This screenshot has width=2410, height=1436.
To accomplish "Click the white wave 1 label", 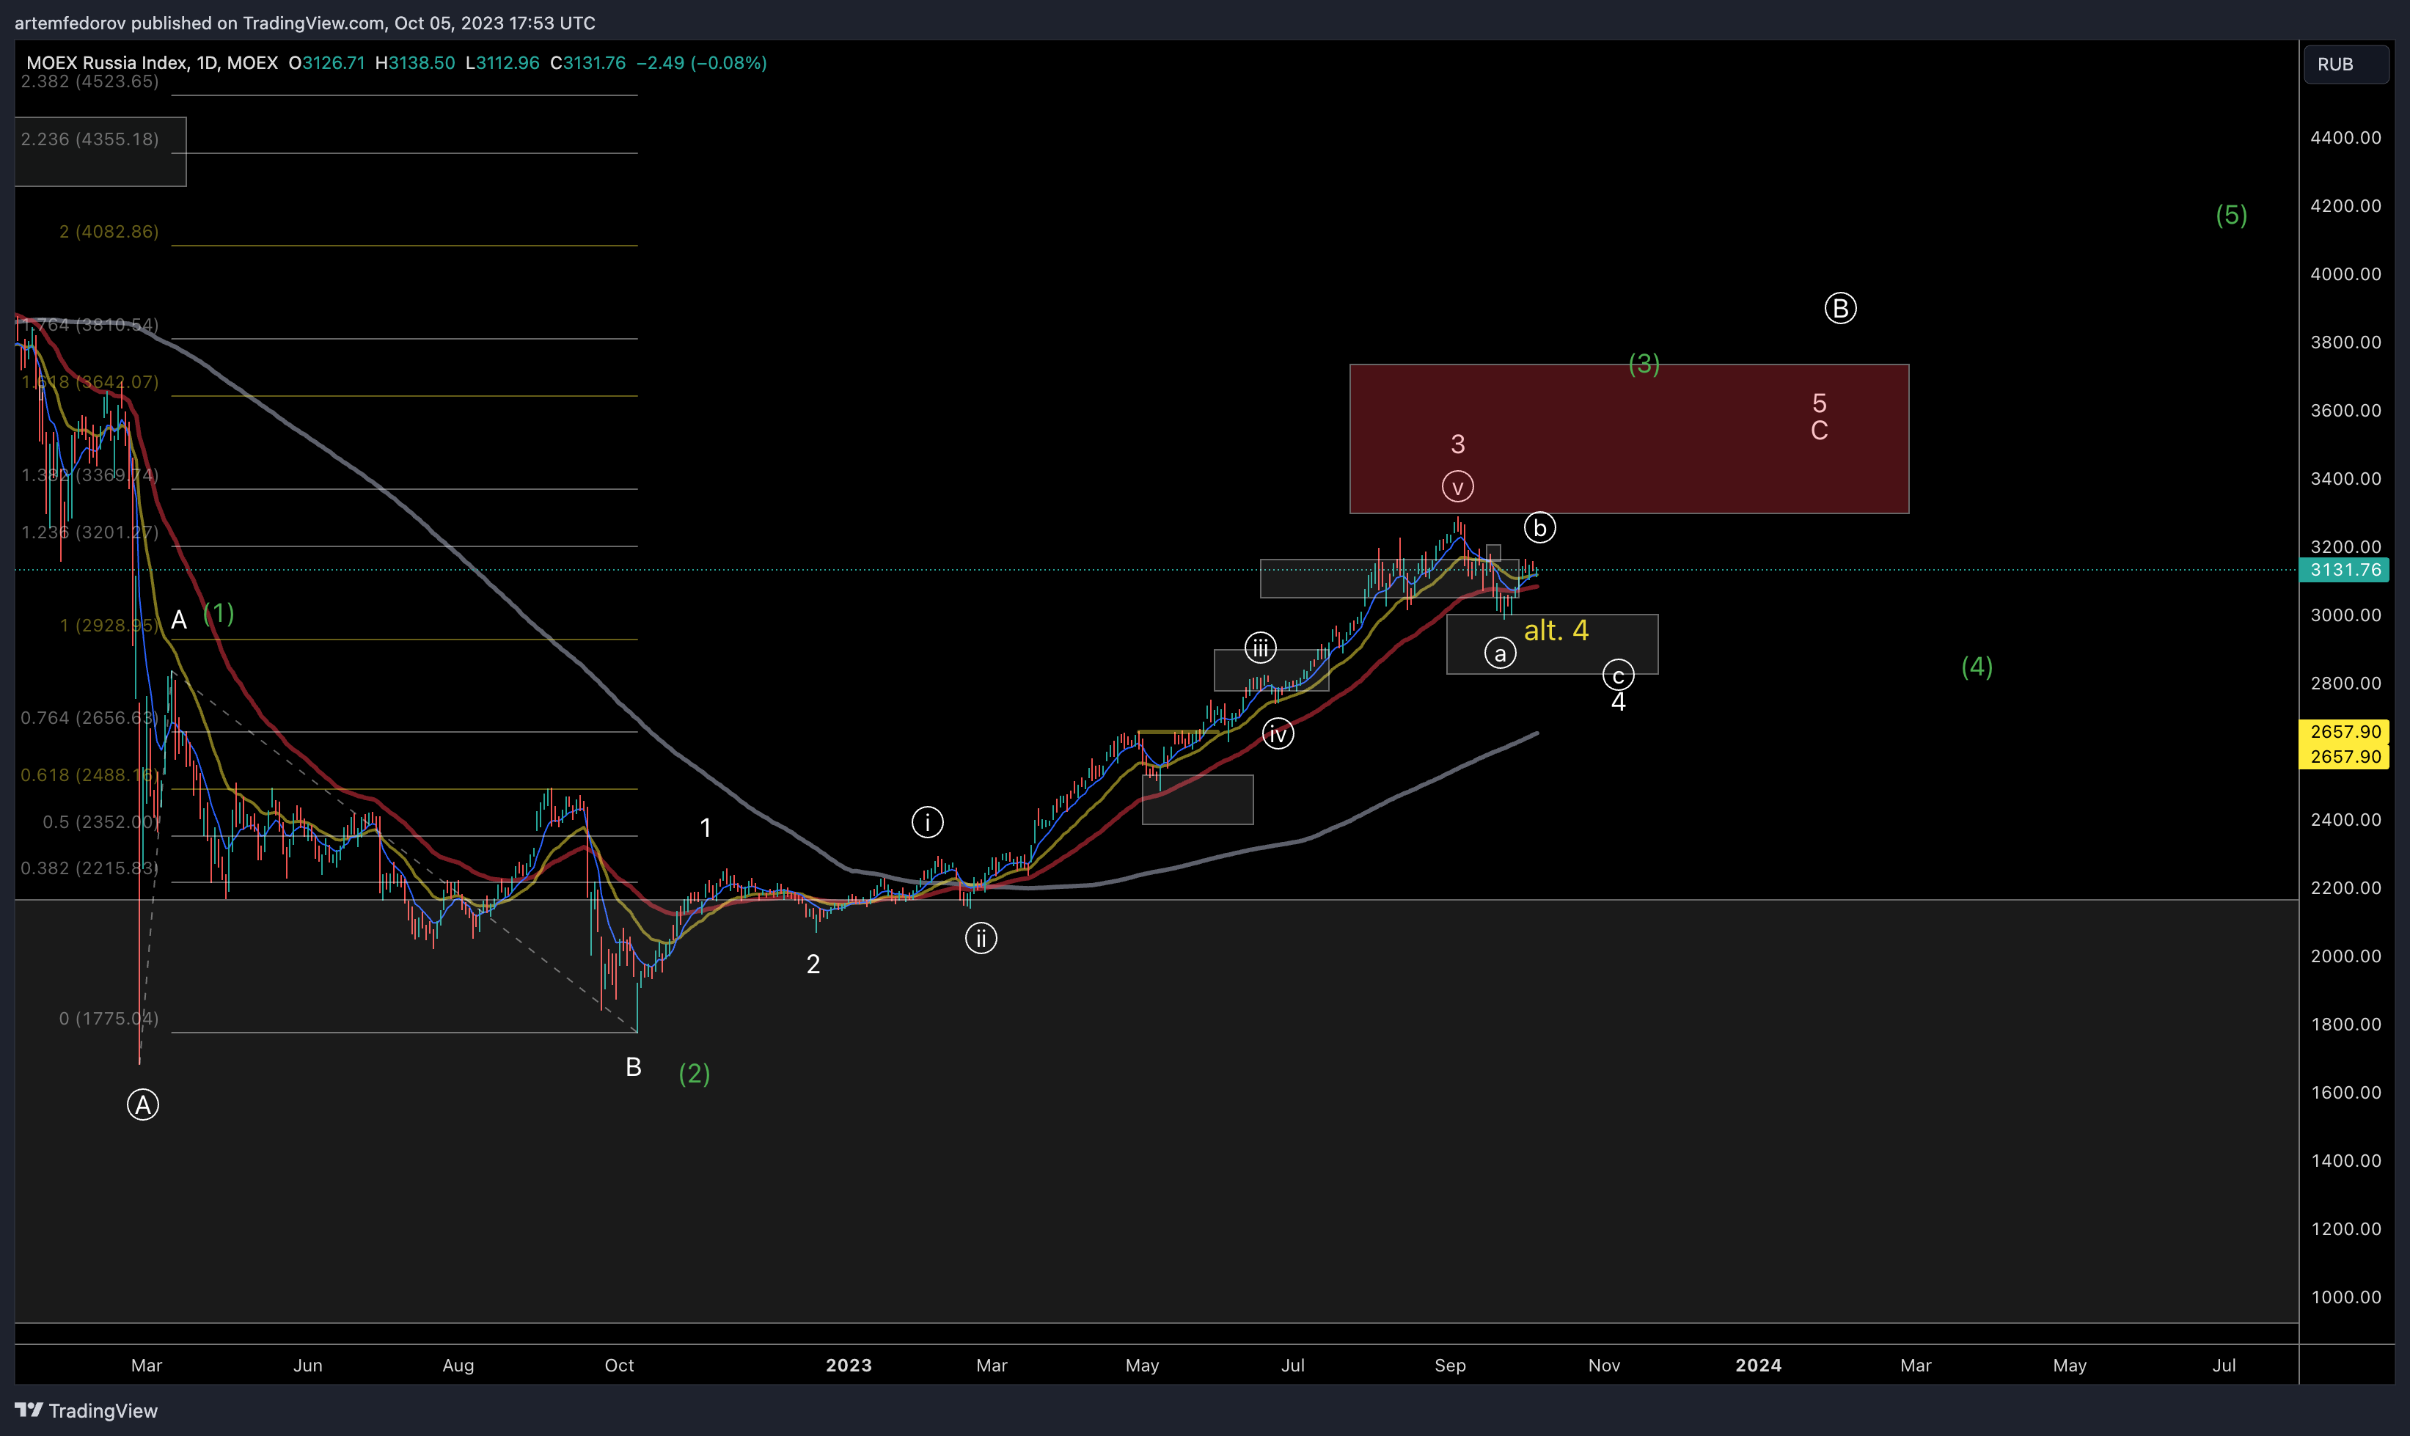I will 706,828.
